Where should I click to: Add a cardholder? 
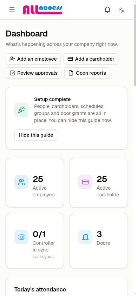(x=91, y=59)
